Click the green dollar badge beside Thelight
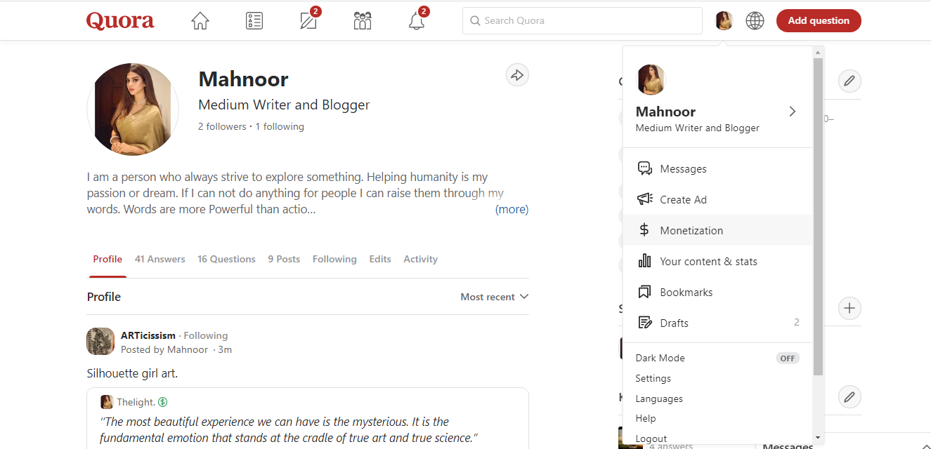Image resolution: width=931 pixels, height=449 pixels. 163,402
